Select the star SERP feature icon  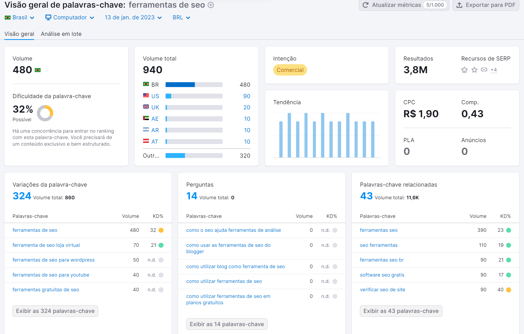[474, 70]
